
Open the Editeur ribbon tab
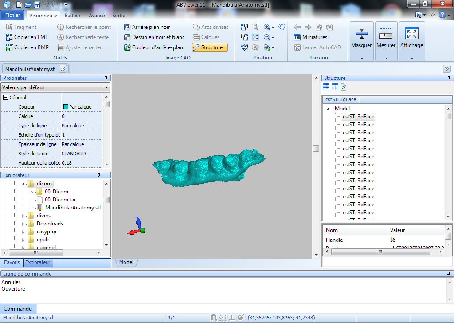[73, 15]
